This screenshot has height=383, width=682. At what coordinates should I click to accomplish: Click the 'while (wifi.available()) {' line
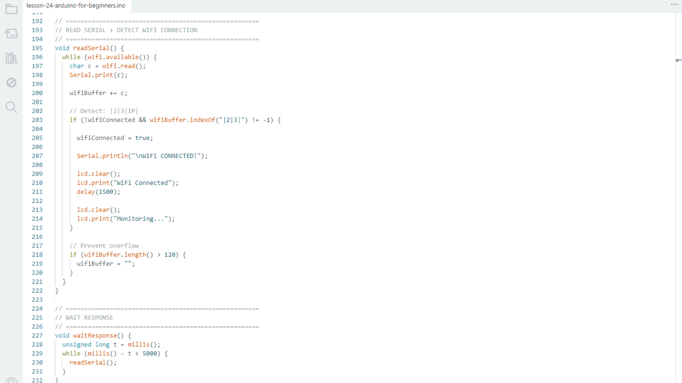click(109, 57)
